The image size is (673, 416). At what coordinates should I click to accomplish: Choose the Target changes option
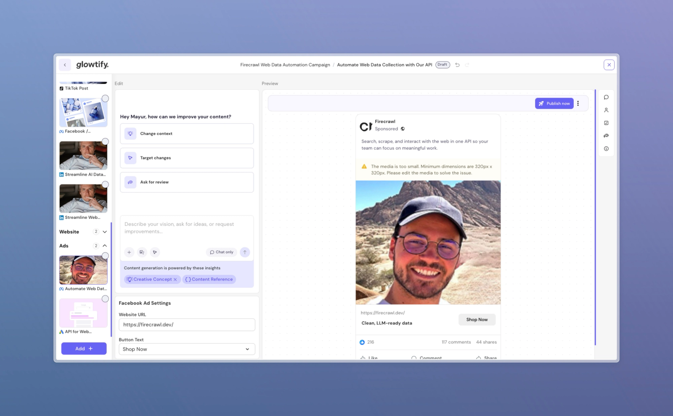click(187, 158)
